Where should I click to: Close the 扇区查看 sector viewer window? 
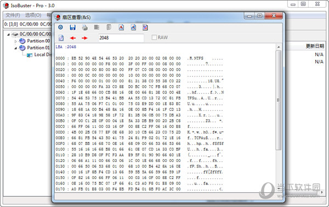point(274,16)
